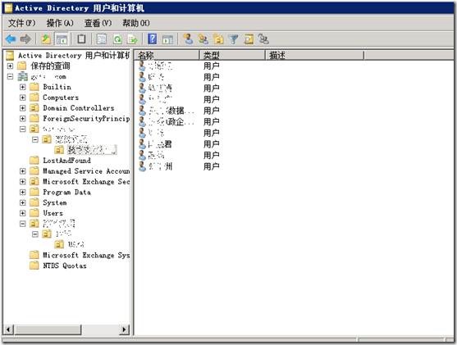The height and width of the screenshot is (345, 457).
Task: Open Properties using the sheet toolbar icon
Action: 102,39
